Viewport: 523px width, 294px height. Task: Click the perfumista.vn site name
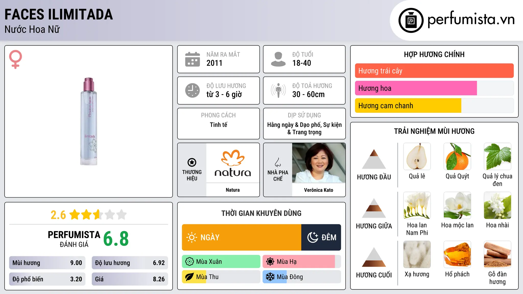click(471, 19)
